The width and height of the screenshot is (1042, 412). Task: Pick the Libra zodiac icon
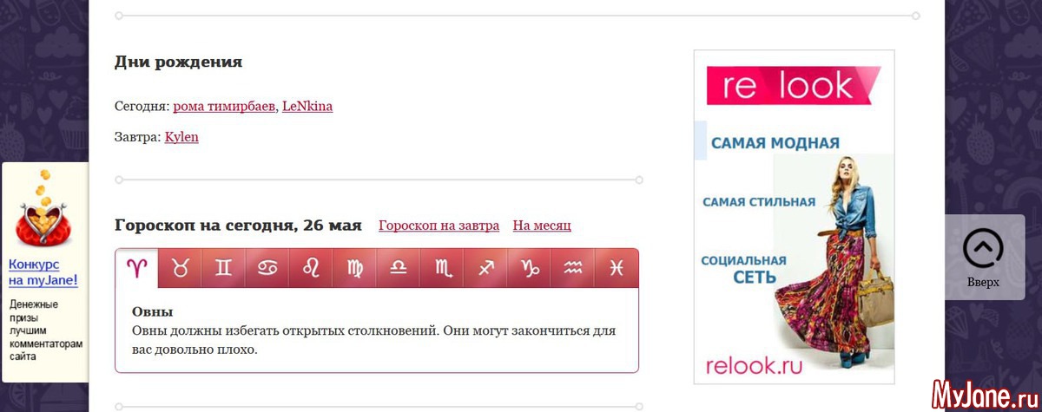pos(399,269)
